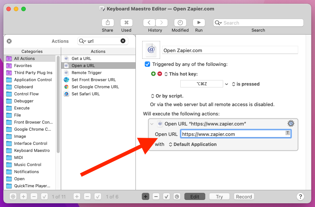Choose the Remote Trigger action
This screenshot has width=315, height=207.
98,73
